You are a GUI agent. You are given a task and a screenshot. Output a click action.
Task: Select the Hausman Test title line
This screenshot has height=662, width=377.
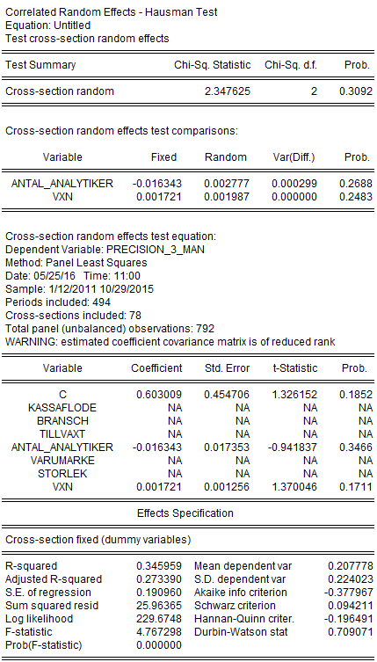point(112,12)
